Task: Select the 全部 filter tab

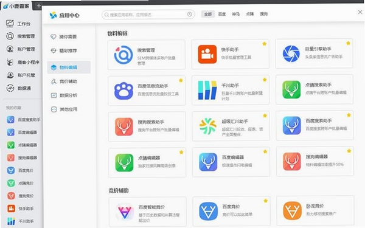Action: coord(208,14)
